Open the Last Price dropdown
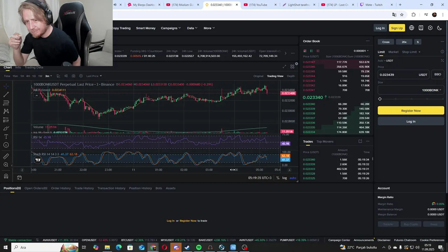 tap(94, 76)
